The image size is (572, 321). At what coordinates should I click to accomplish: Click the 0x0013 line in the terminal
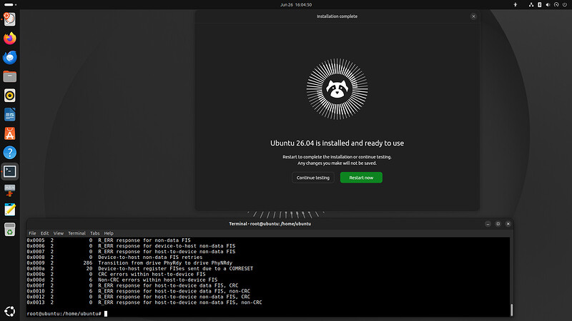[x=144, y=302]
